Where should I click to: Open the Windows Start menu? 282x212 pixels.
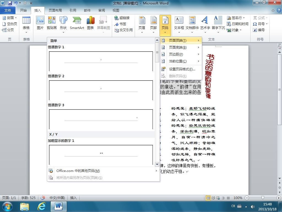[x=7, y=206]
